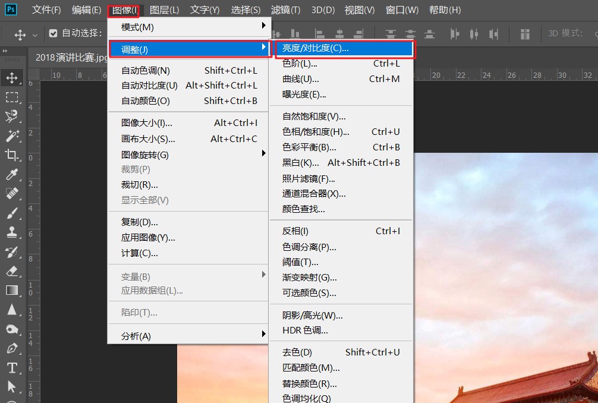Choose 去色(D) menu item

(341, 352)
